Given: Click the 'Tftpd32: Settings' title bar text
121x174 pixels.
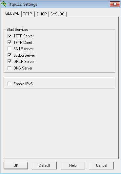Looking at the screenshot, I should 22,4.
